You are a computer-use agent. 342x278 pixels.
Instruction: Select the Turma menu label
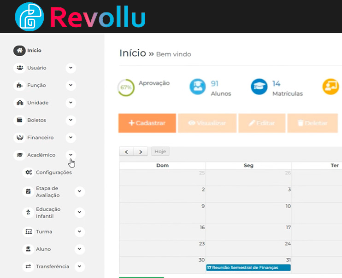tap(44, 232)
